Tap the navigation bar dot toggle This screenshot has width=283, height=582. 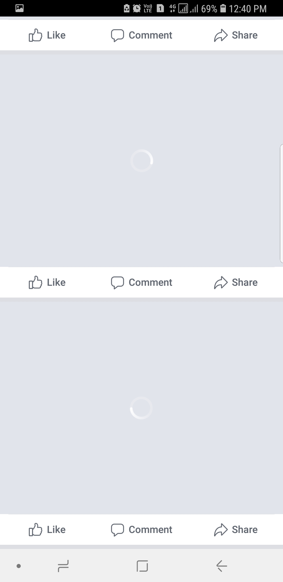point(19,566)
